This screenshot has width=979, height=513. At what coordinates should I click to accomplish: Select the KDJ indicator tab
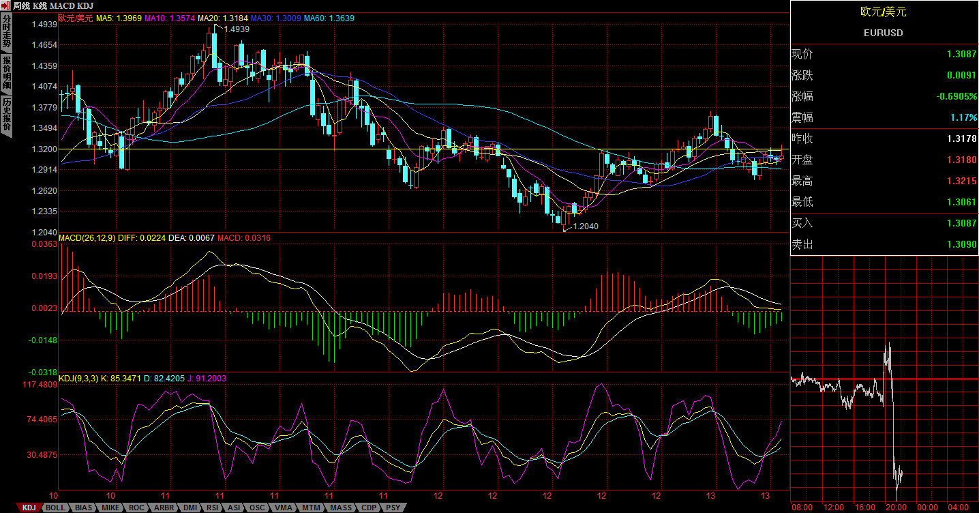28,508
